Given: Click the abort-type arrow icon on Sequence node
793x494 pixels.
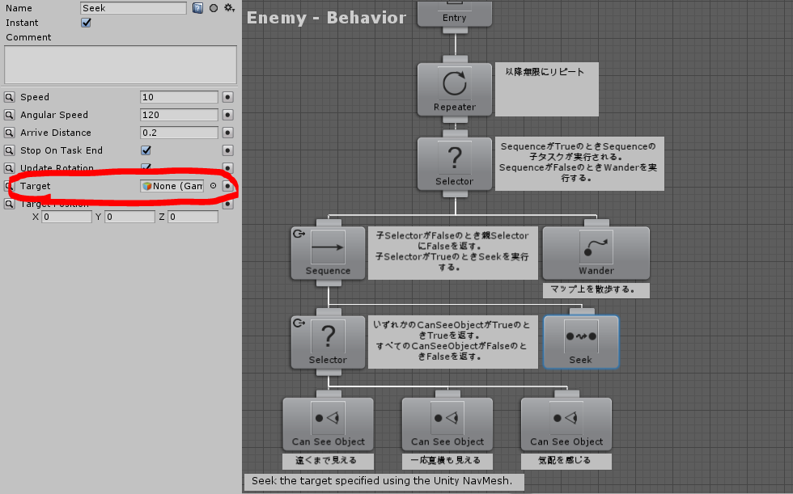Looking at the screenshot, I should tap(299, 234).
